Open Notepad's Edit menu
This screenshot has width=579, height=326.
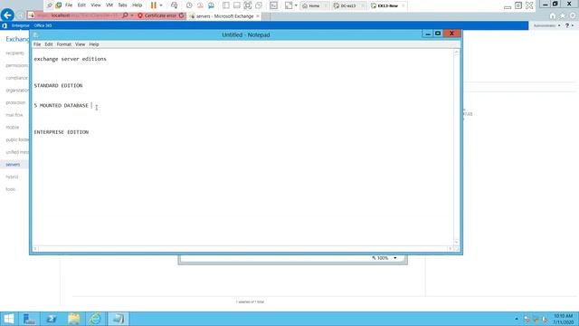(49, 44)
